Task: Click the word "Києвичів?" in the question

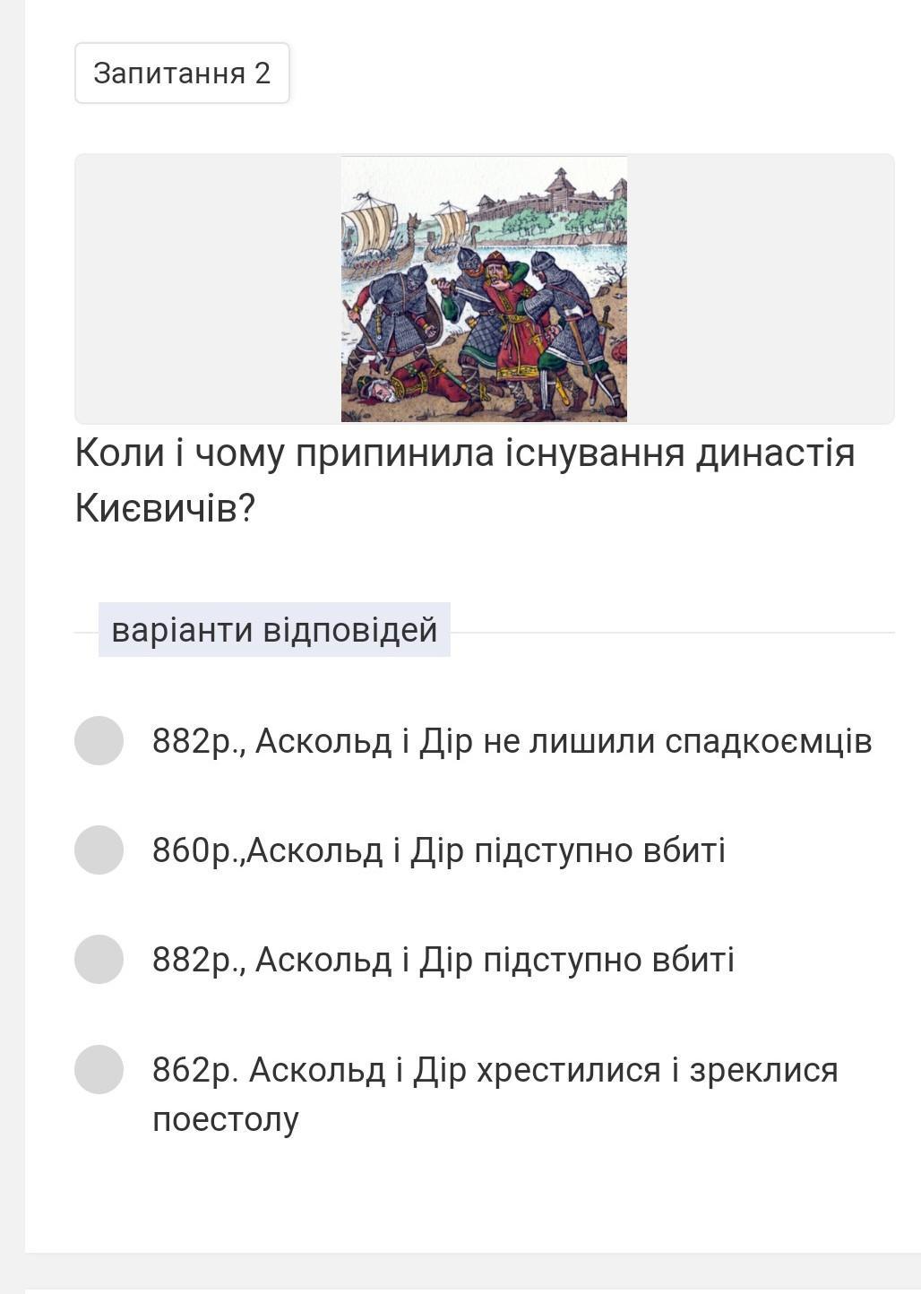Action: 166,508
